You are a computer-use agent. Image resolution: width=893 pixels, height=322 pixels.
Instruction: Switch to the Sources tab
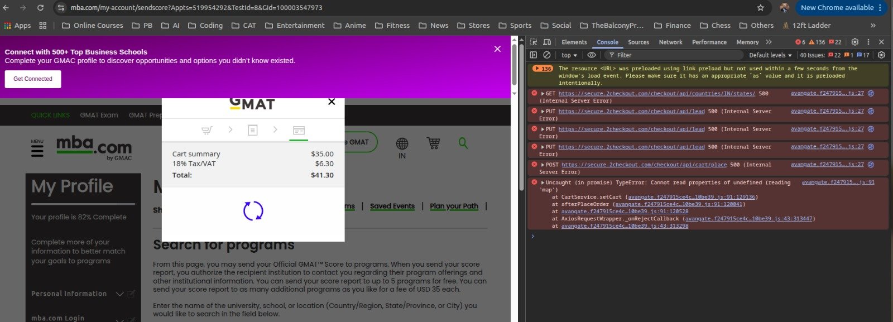(638, 42)
